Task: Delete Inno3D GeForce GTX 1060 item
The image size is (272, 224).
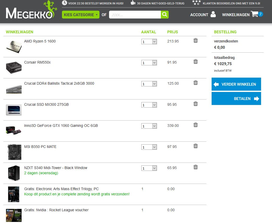Action: (195, 125)
